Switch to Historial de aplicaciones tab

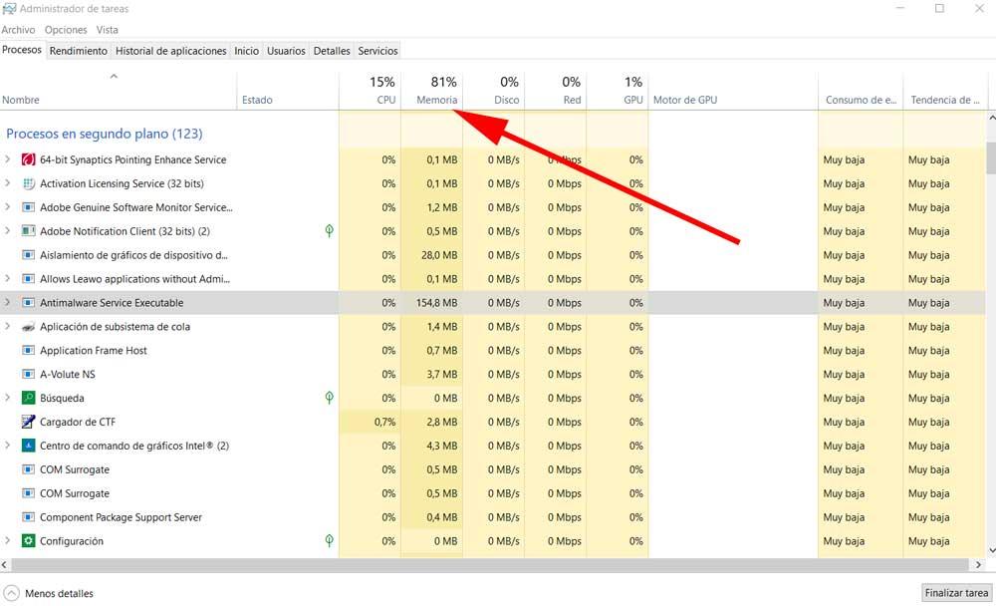[x=171, y=51]
